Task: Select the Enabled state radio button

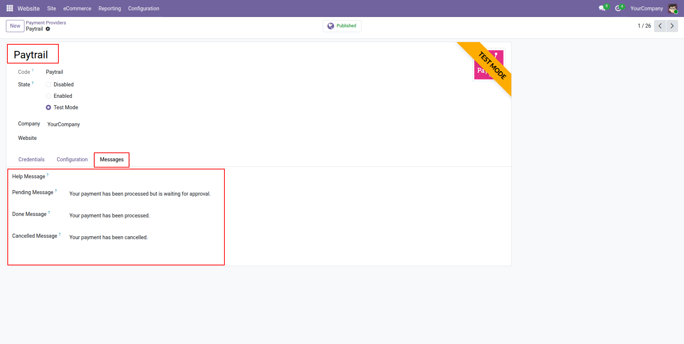Action: [x=48, y=96]
